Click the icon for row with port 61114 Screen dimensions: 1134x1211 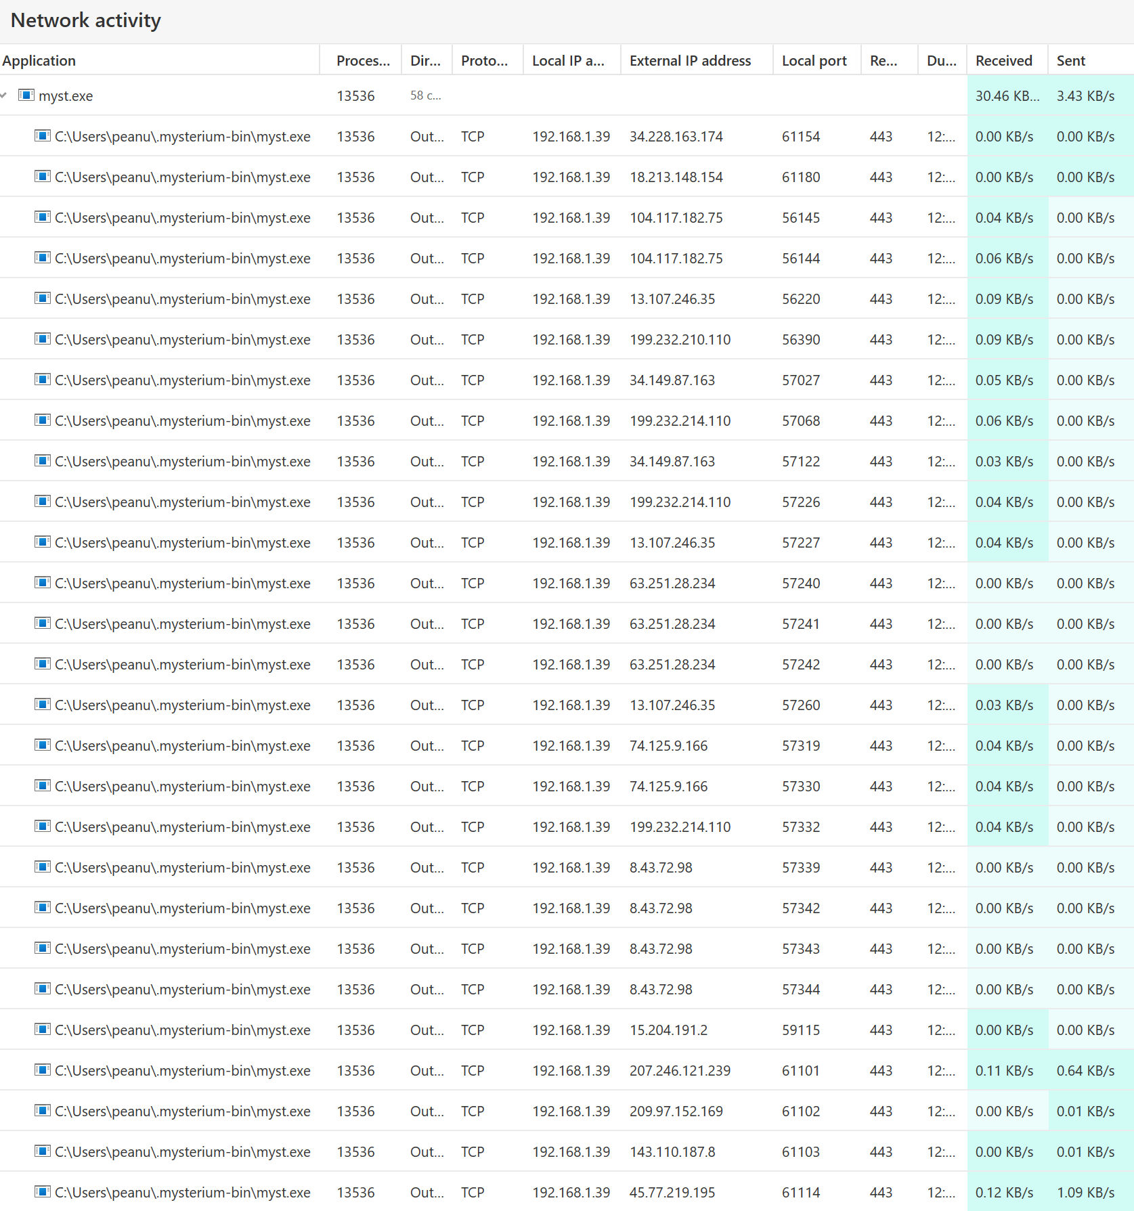42,1191
